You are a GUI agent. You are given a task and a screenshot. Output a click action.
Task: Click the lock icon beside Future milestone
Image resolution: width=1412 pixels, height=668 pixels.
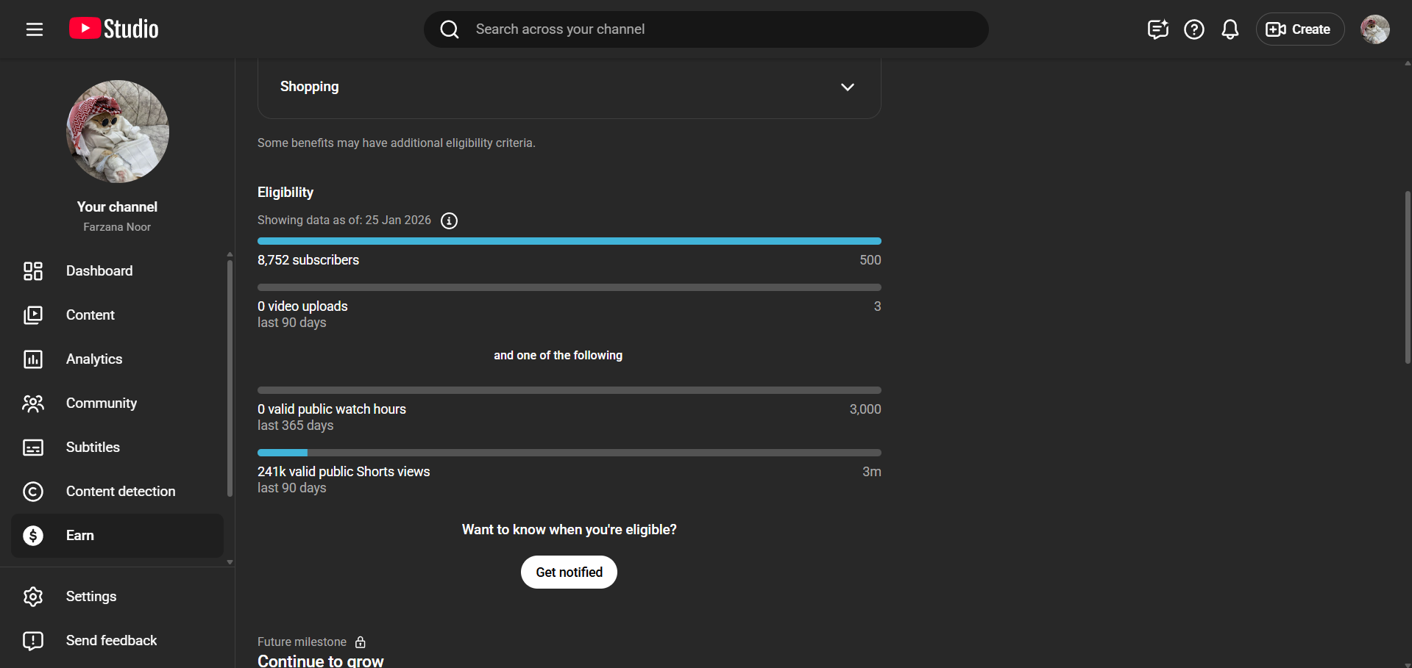(361, 642)
